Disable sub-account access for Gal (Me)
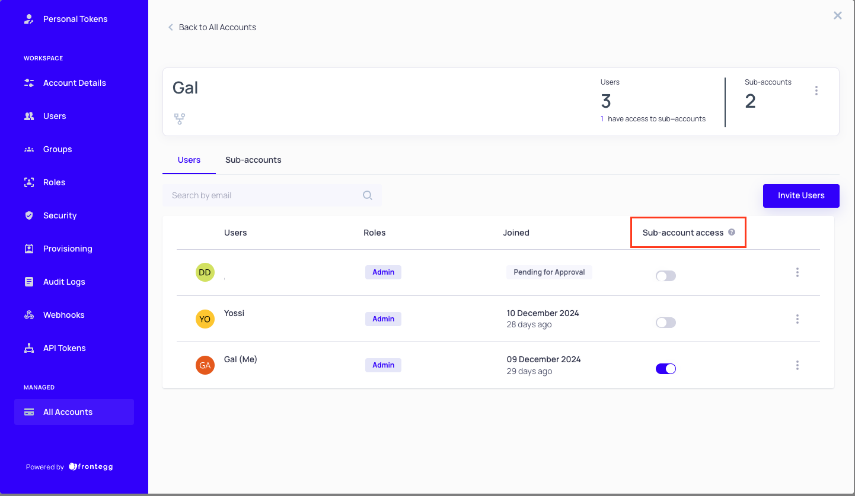The height and width of the screenshot is (496, 855). (x=665, y=369)
